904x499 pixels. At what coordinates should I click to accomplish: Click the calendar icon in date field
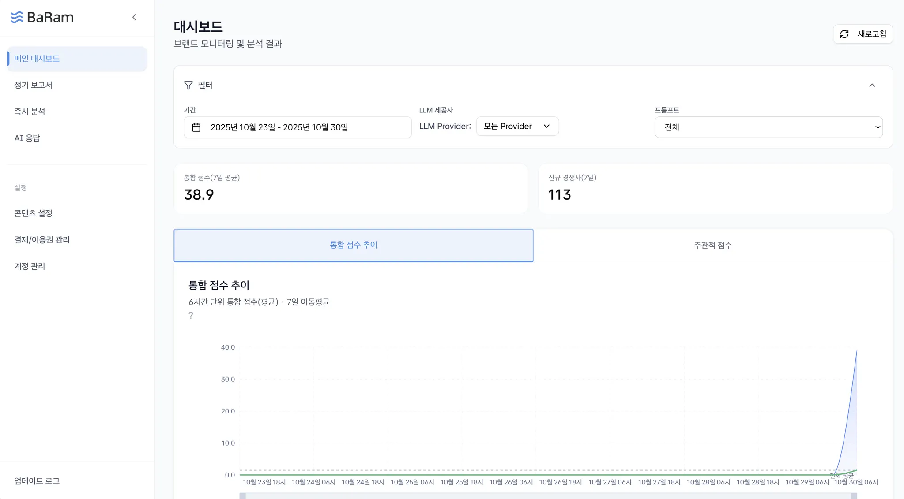point(196,127)
